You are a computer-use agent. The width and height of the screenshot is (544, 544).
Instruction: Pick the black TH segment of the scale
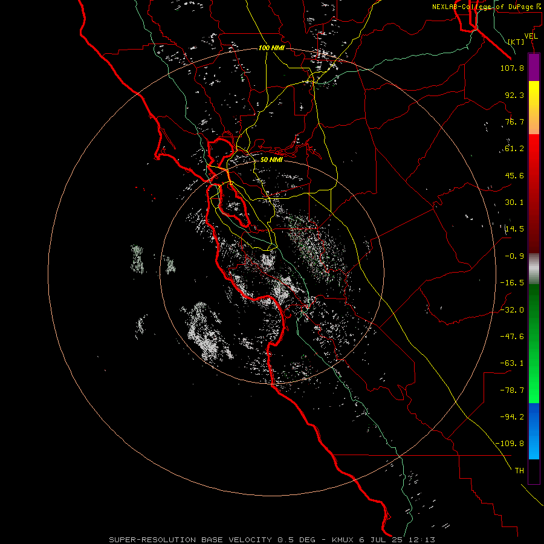tap(534, 471)
